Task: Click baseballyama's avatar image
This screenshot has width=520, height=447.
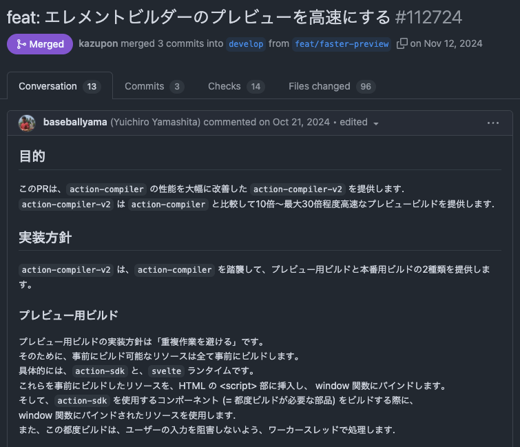Action: 27,123
